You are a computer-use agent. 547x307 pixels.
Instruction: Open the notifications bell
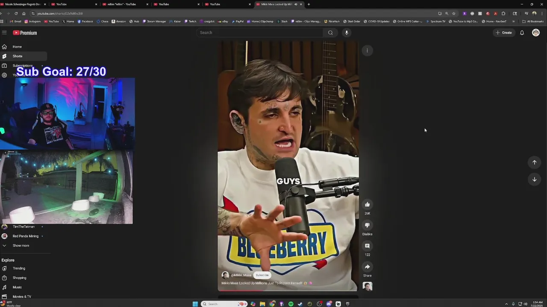522,32
